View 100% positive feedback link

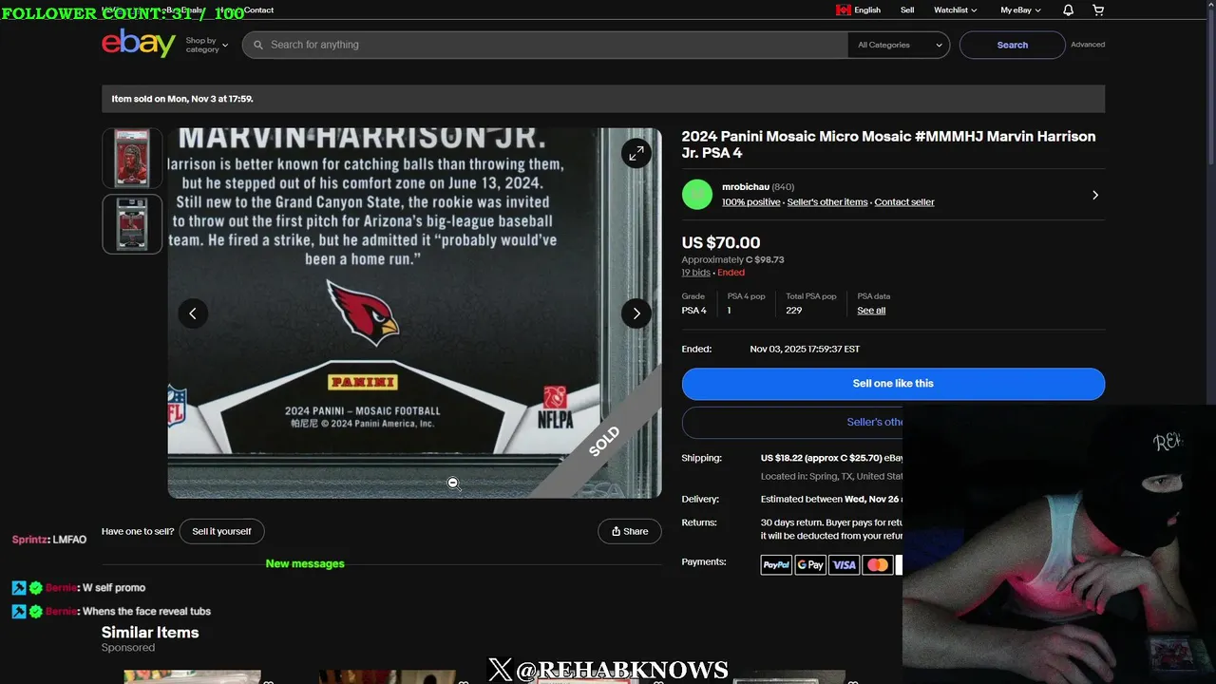click(750, 202)
